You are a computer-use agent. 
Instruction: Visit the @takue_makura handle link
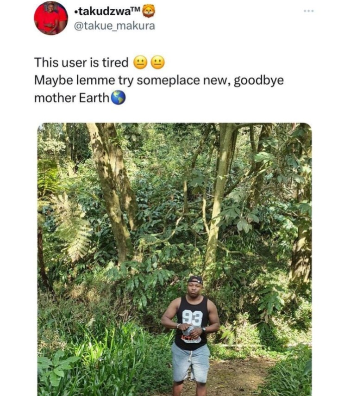(114, 26)
